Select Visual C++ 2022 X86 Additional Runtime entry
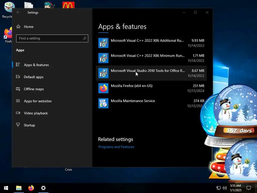The image size is (257, 193). click(x=151, y=43)
